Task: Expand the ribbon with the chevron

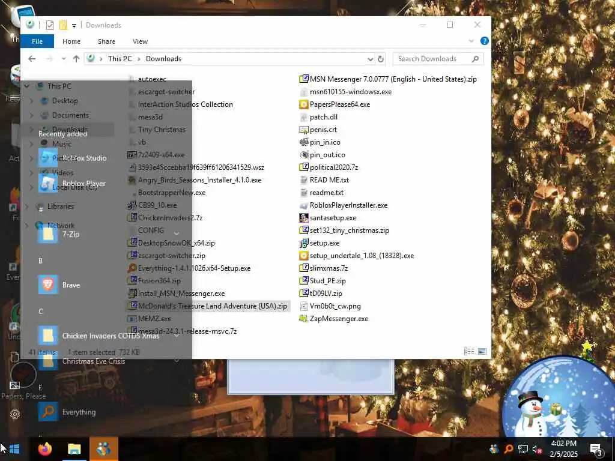Action: point(471,41)
